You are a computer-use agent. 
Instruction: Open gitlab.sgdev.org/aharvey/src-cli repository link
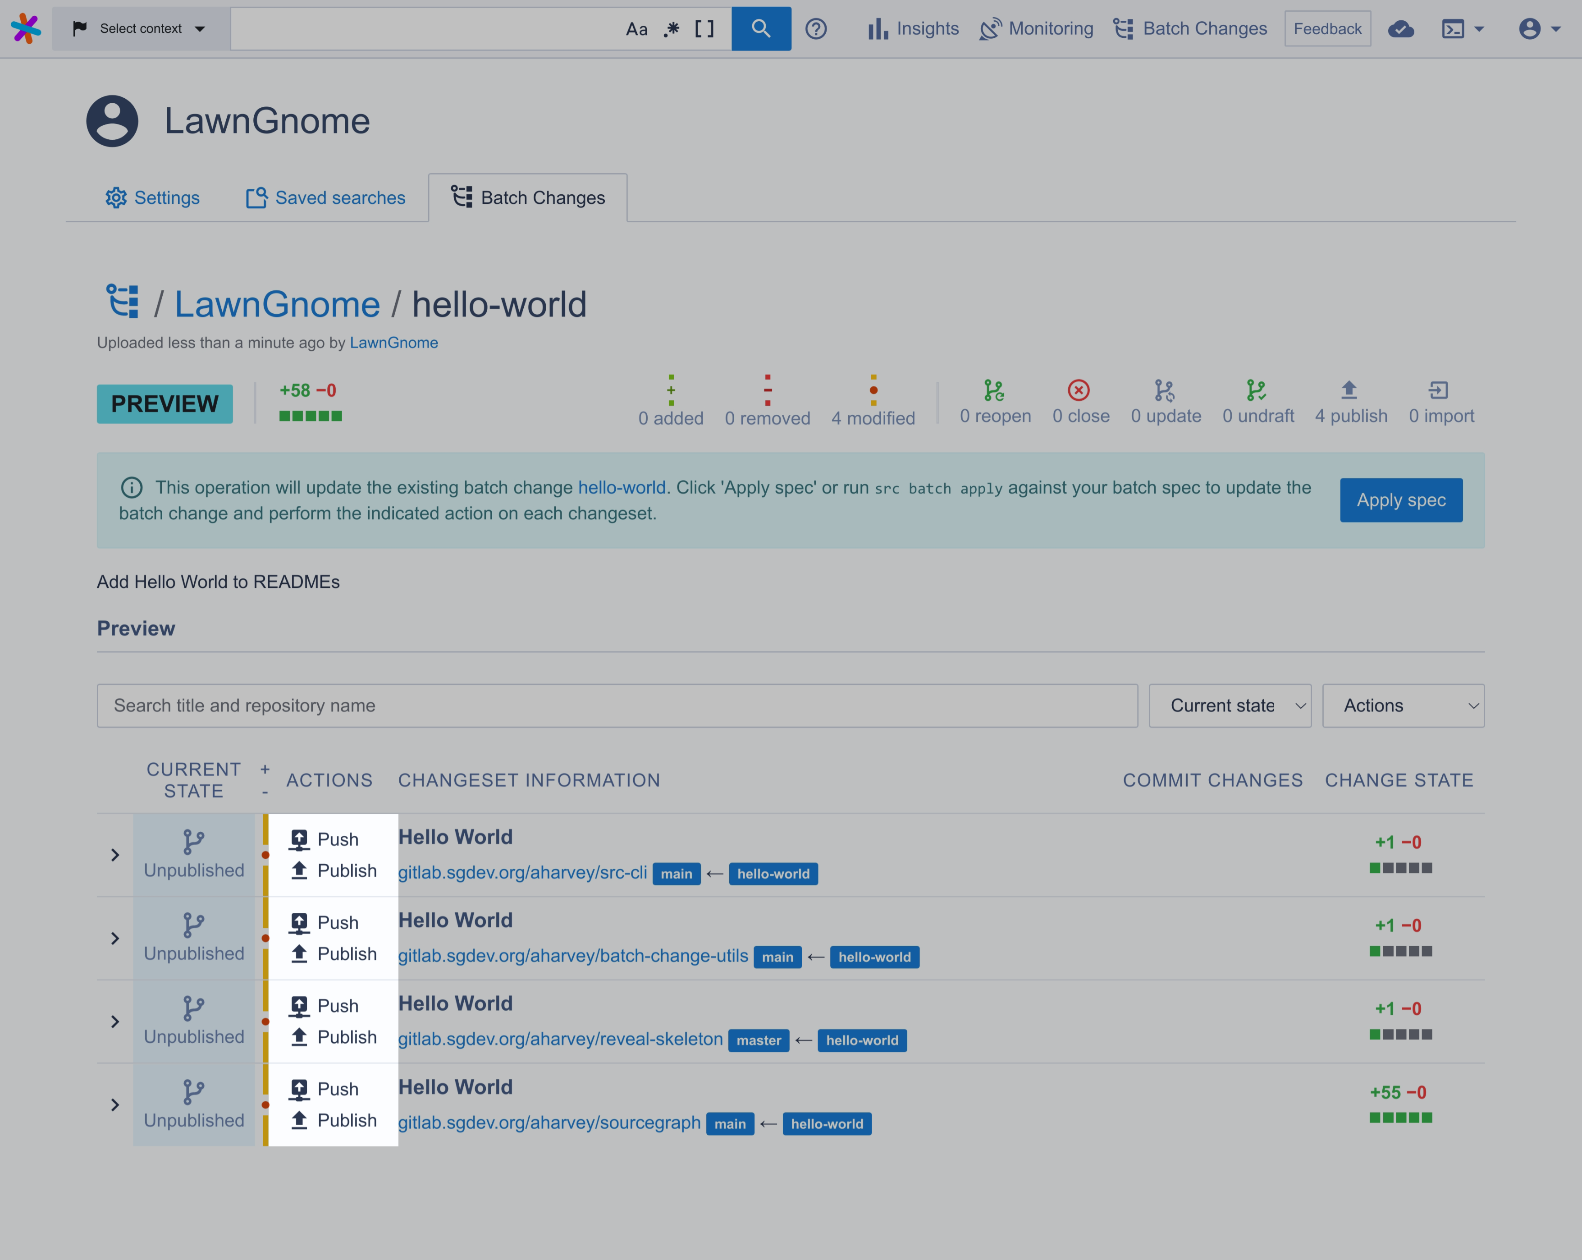pos(522,873)
